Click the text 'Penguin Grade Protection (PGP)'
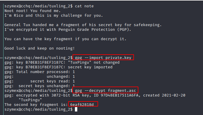 95,29
